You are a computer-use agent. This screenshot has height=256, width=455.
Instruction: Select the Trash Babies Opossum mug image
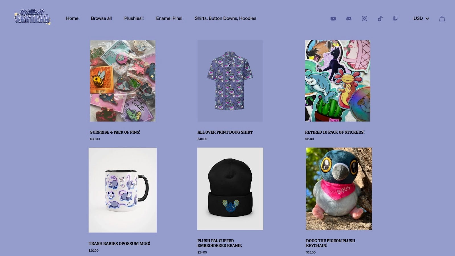pyautogui.click(x=123, y=190)
